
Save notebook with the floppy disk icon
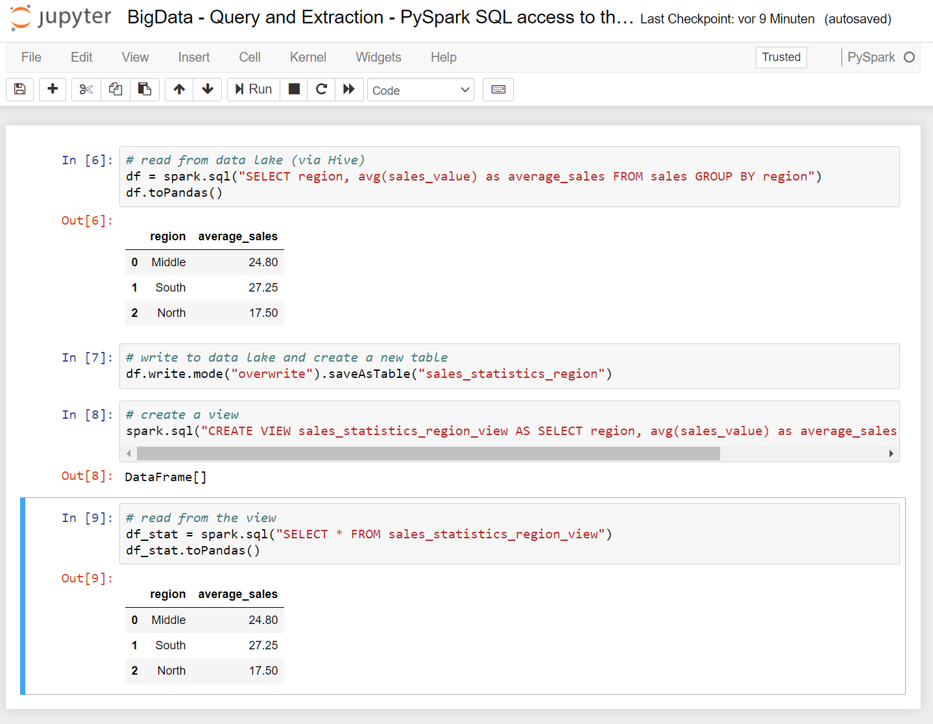click(20, 90)
